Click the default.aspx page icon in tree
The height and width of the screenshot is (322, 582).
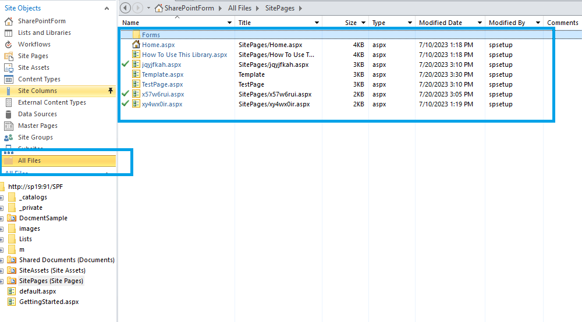point(12,291)
